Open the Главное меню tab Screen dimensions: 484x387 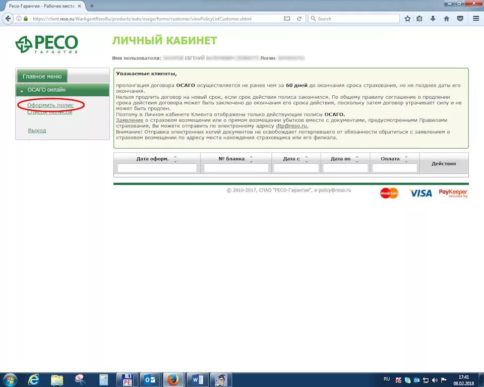click(42, 76)
